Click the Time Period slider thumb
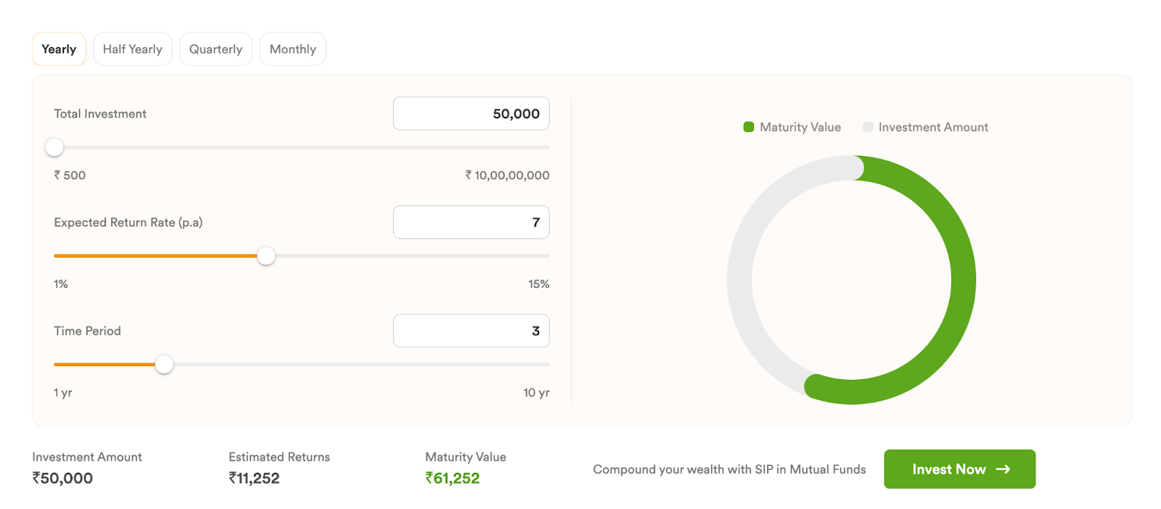The height and width of the screenshot is (509, 1161). (165, 365)
